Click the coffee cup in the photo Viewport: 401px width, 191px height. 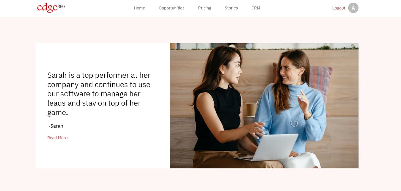(x=251, y=109)
